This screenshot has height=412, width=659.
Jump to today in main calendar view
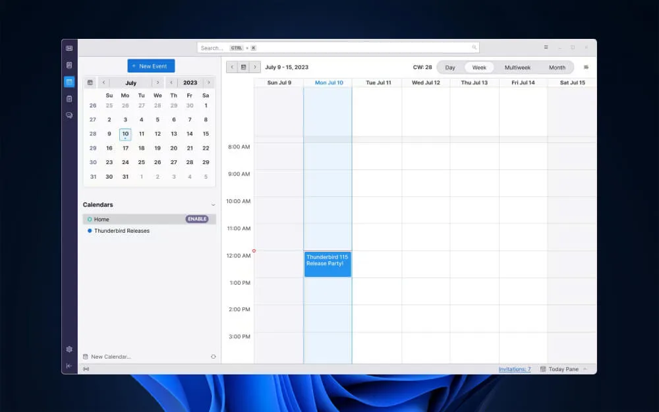(243, 67)
